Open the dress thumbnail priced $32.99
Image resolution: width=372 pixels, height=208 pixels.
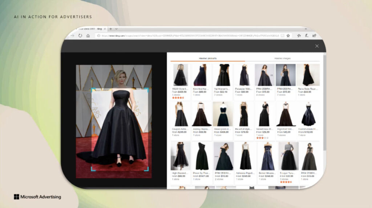pos(288,156)
